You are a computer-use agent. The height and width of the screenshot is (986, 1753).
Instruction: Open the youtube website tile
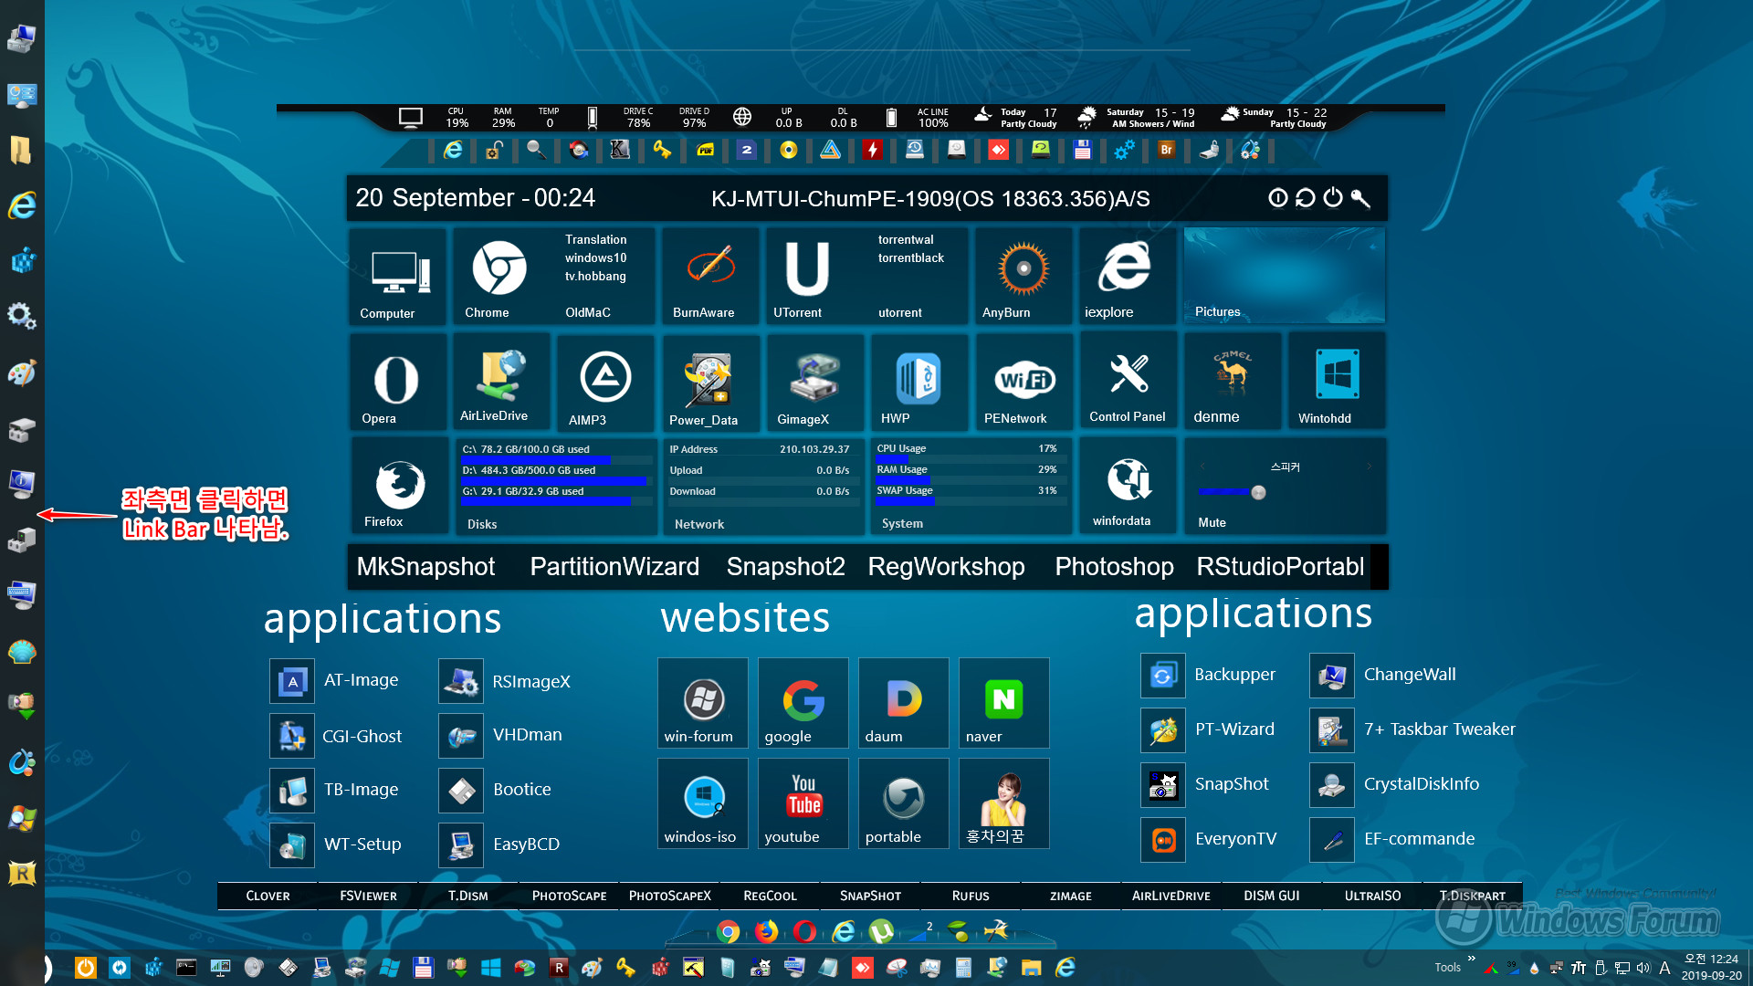(803, 803)
